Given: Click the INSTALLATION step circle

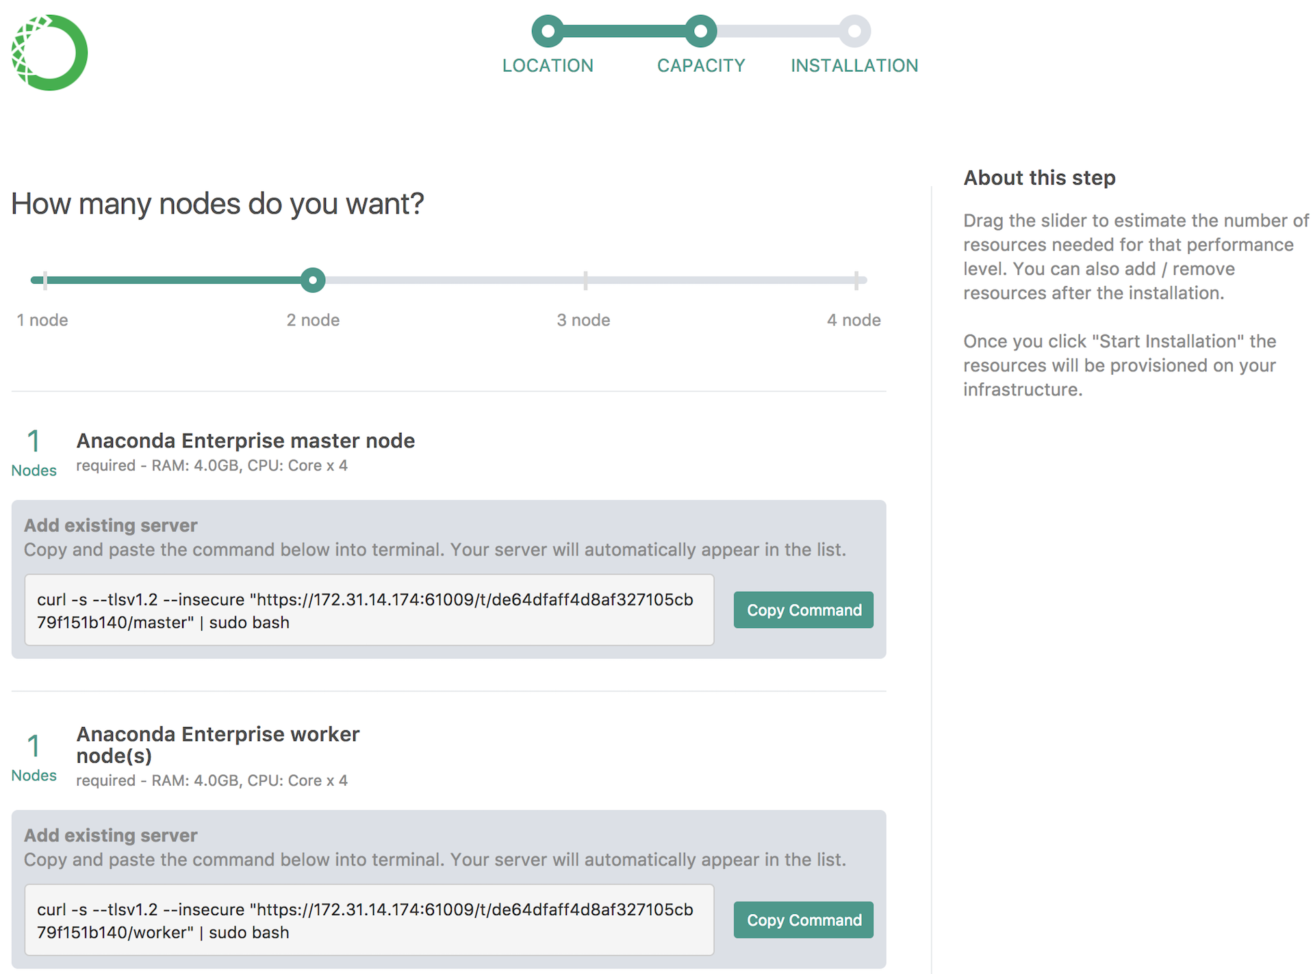Looking at the screenshot, I should (x=854, y=31).
